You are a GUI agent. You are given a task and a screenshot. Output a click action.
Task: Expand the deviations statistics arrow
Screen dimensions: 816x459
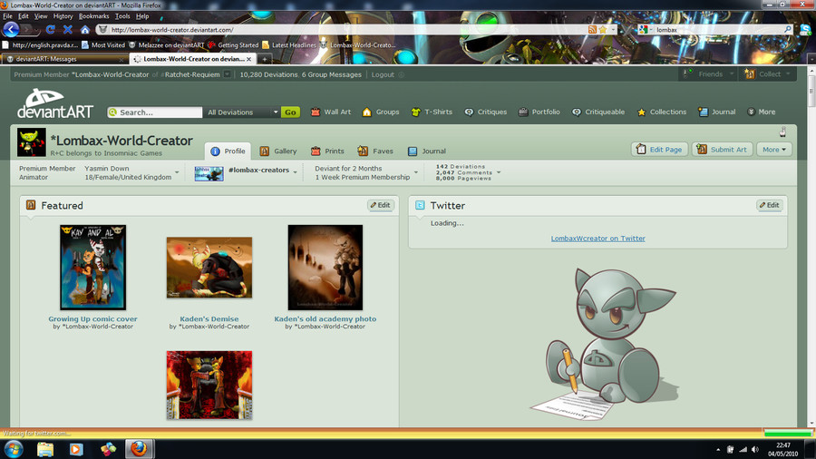point(499,172)
